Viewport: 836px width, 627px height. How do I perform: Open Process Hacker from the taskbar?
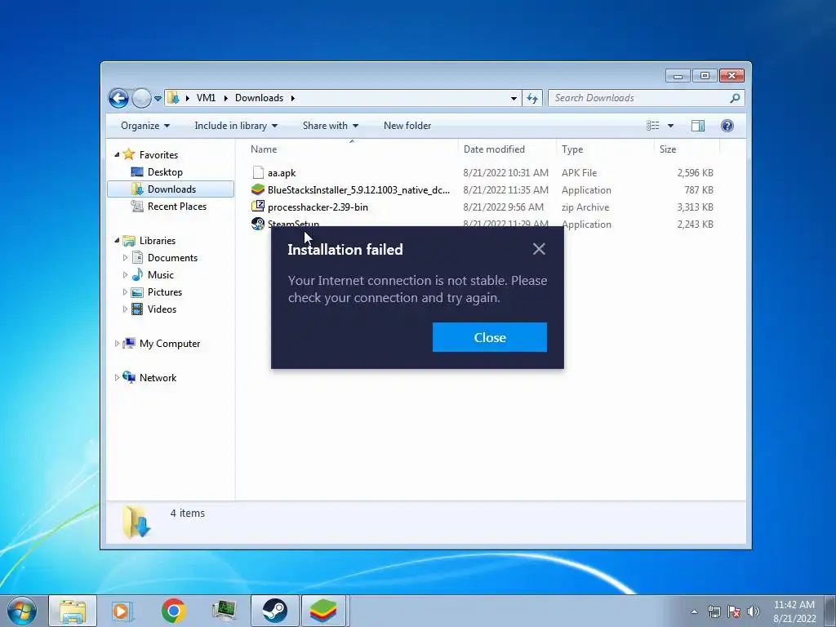[x=225, y=611]
